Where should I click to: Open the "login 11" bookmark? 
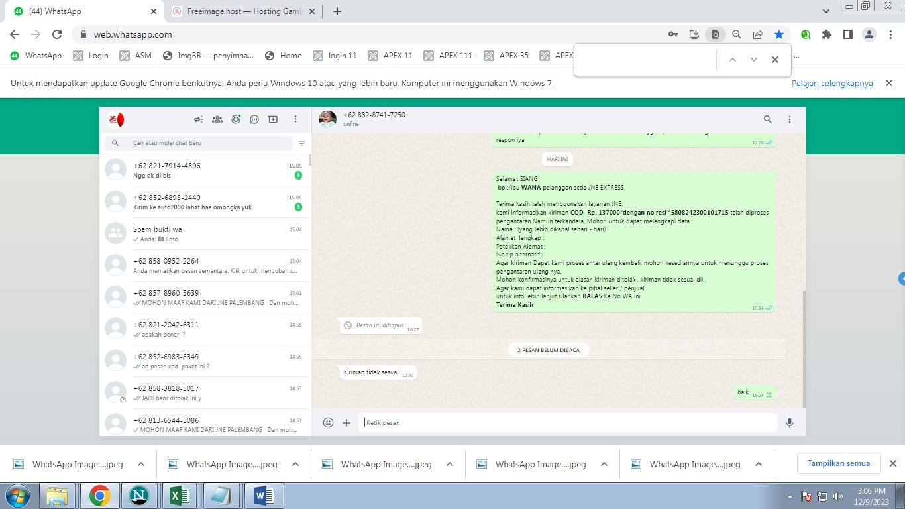click(x=336, y=56)
